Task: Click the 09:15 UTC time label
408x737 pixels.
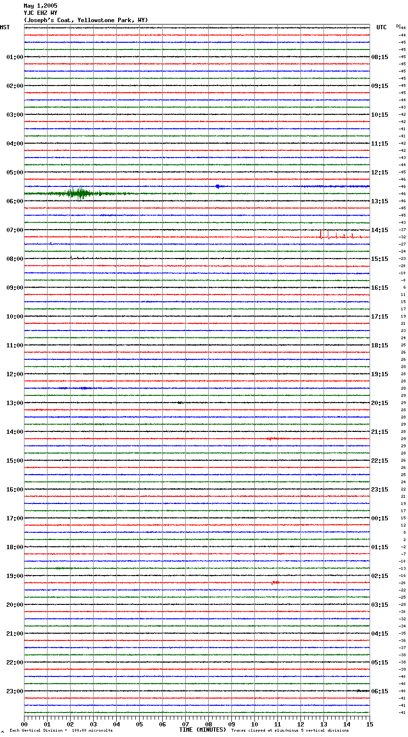Action: [380, 86]
